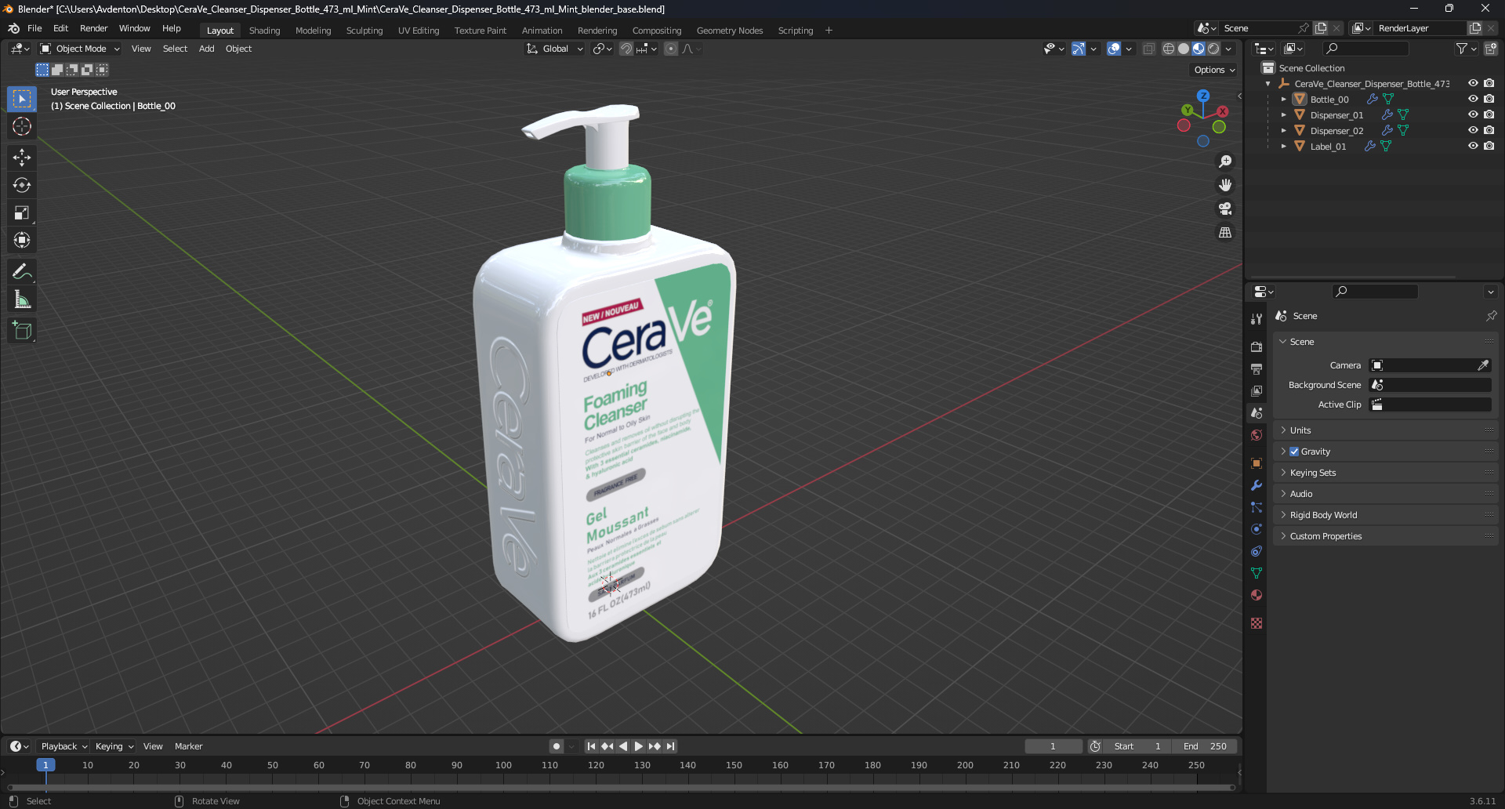Select the Transform tool
This screenshot has height=809, width=1505.
click(x=22, y=240)
